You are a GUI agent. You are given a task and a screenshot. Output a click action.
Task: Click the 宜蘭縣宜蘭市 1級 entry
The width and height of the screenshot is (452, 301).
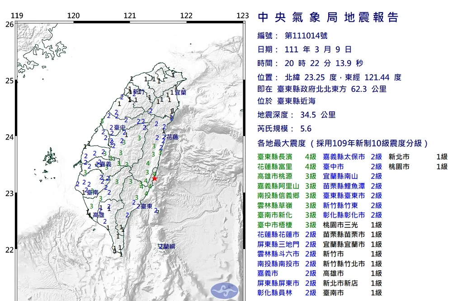353,244
